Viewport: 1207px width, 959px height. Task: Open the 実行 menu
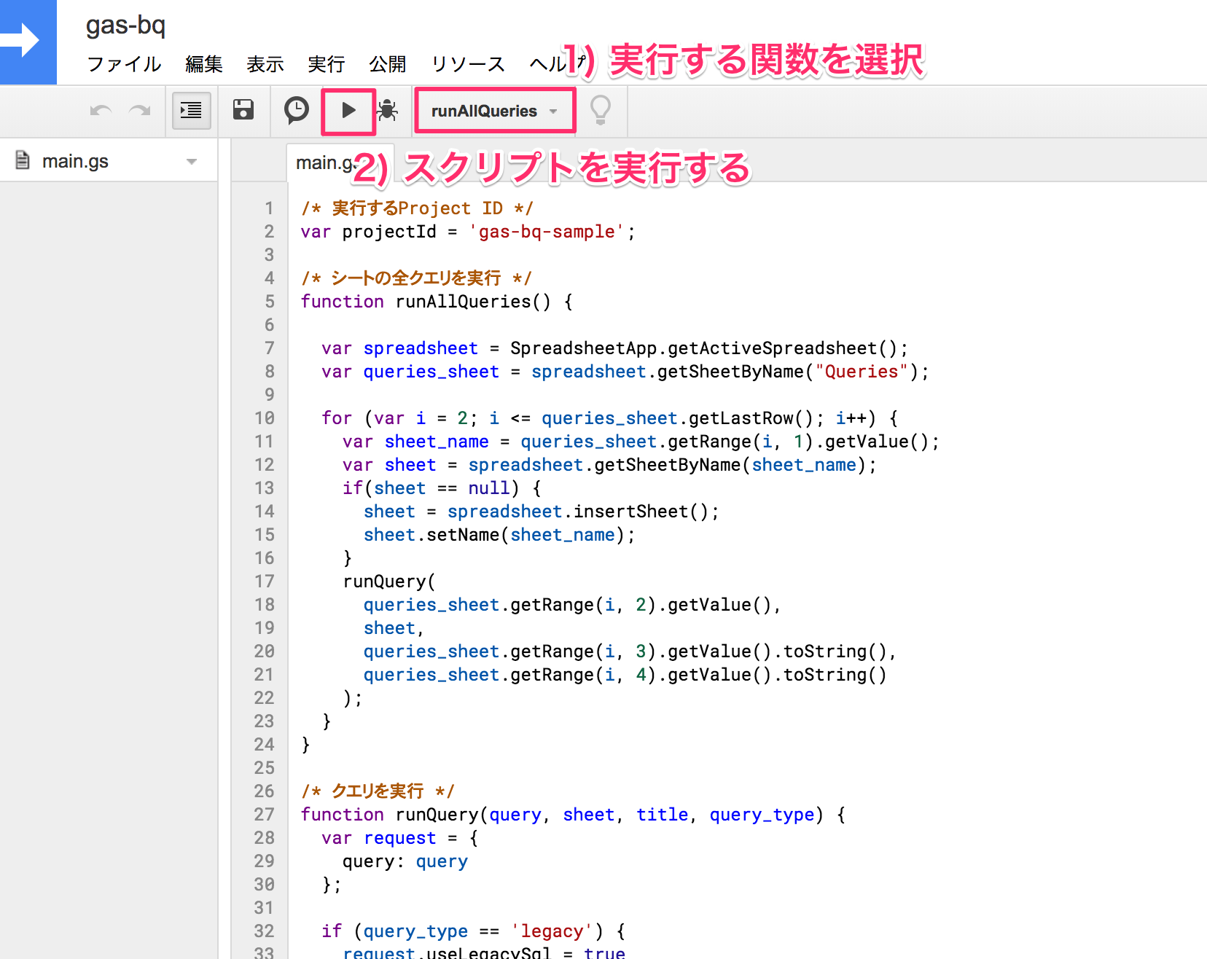tap(327, 64)
